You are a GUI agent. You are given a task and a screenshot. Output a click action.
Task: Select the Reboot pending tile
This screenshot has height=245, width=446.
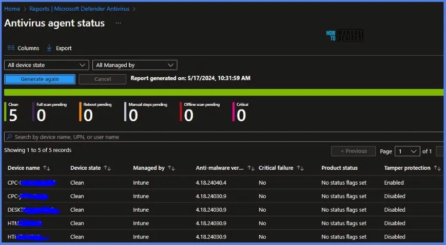pos(95,112)
